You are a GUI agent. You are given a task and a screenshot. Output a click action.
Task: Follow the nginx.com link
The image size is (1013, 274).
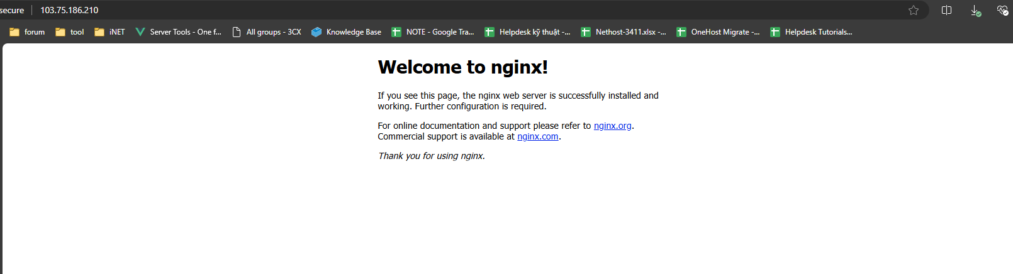click(x=538, y=136)
